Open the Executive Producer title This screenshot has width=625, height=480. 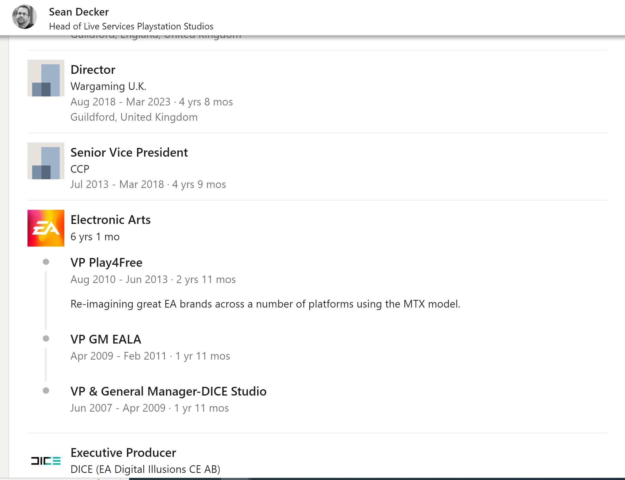tap(123, 453)
